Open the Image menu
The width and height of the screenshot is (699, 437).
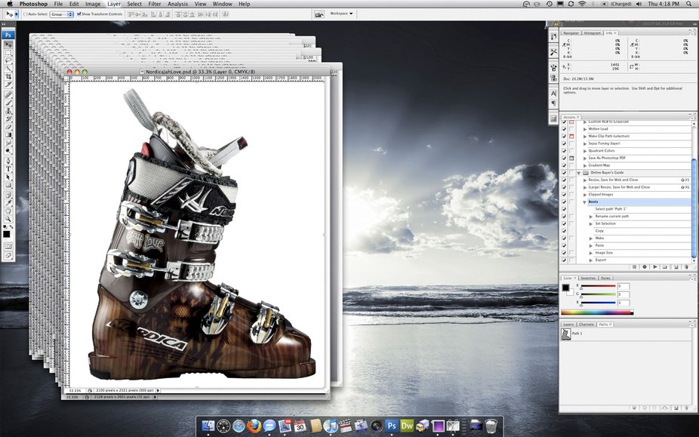tap(93, 4)
